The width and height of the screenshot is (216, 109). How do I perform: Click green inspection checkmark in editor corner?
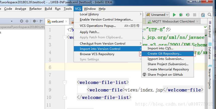[205, 27]
